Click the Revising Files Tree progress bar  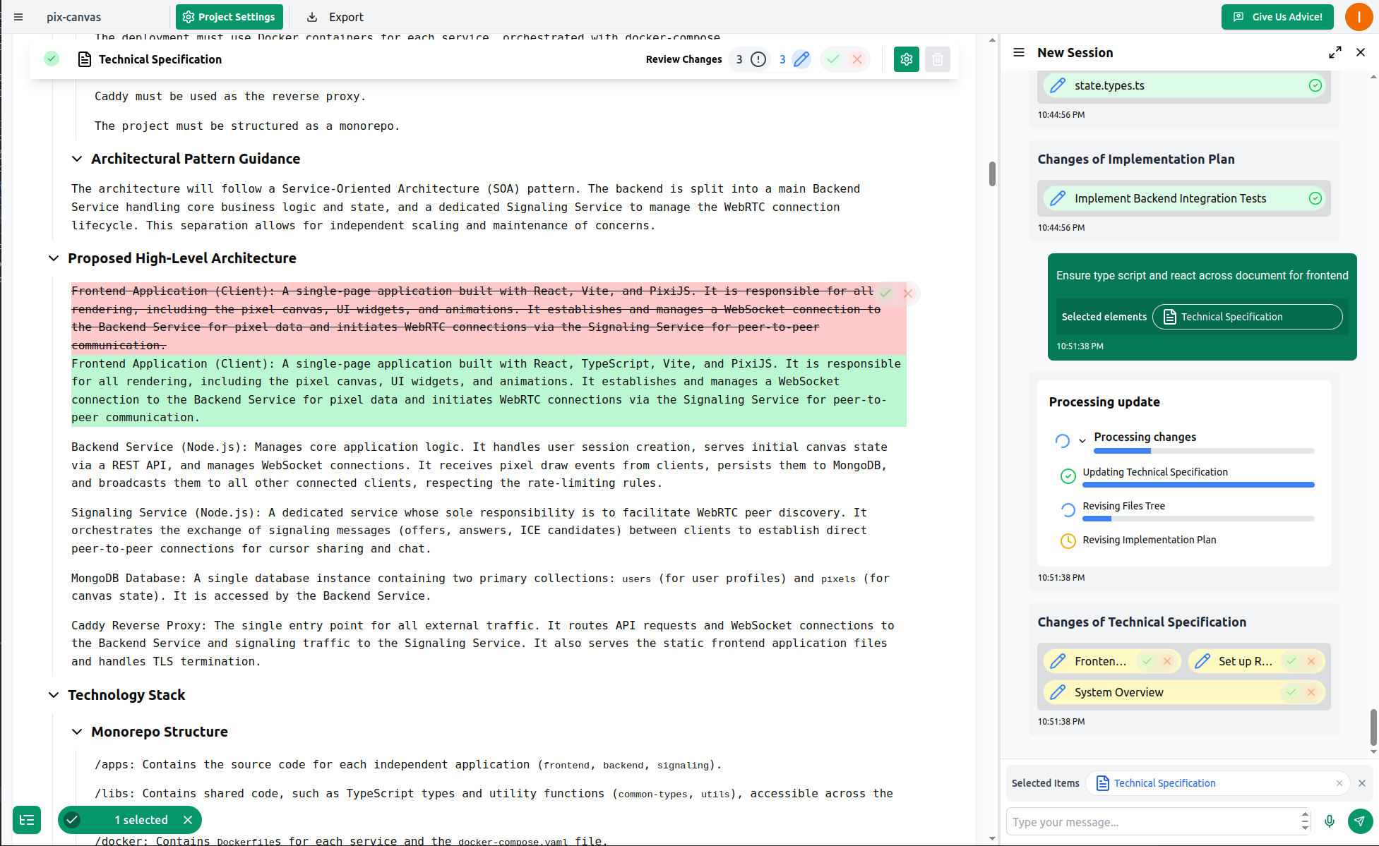coord(1198,519)
